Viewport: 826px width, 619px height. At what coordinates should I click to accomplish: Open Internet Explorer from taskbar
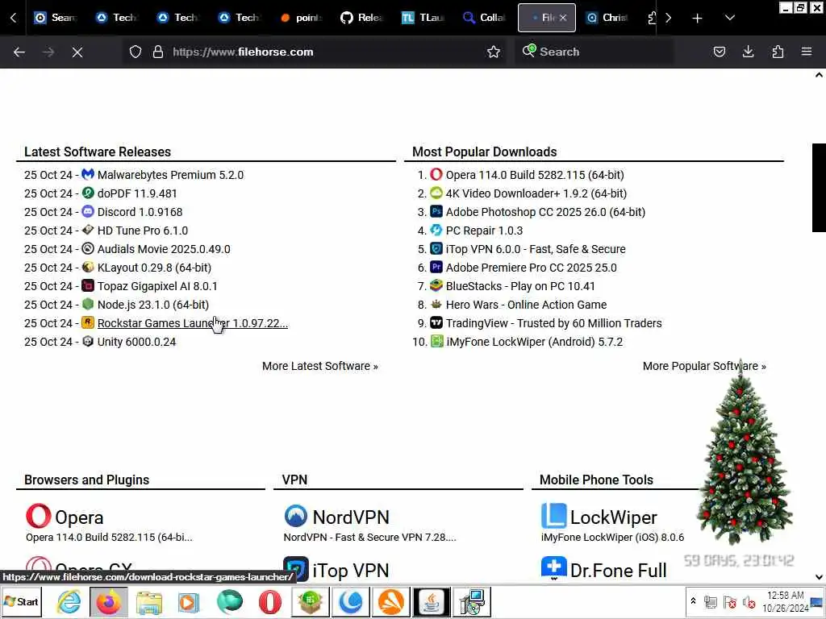(69, 601)
